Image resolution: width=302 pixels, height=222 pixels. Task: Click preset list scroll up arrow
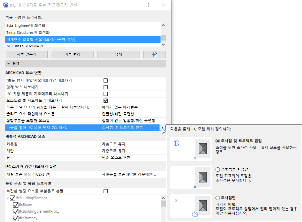pyautogui.click(x=163, y=25)
